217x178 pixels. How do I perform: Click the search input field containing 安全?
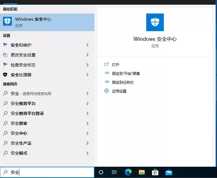tap(47, 172)
